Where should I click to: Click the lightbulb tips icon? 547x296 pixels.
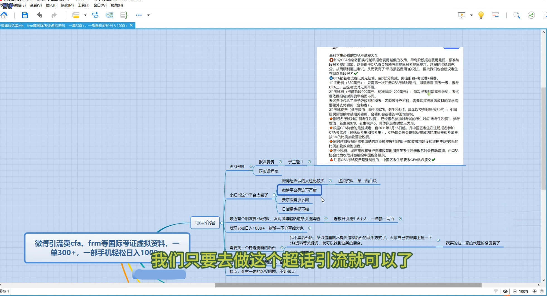tap(481, 15)
